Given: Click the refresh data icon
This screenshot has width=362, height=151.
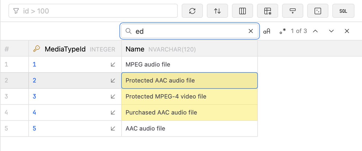Looking at the screenshot, I should click(192, 11).
